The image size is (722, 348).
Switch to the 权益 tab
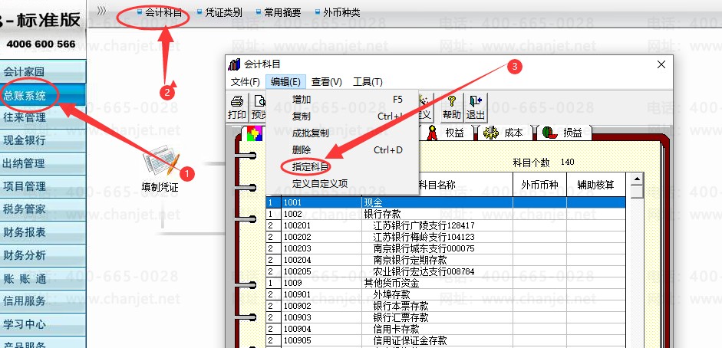pos(446,133)
